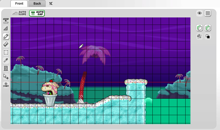
Task: Click the layer-down stack icon in left toolbar
Action: (x=6, y=21)
